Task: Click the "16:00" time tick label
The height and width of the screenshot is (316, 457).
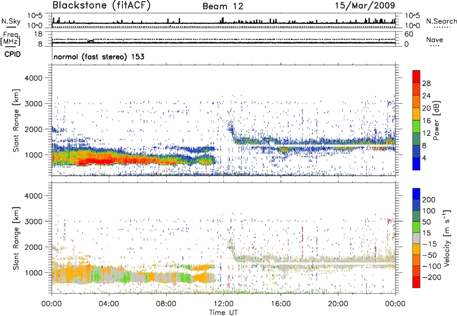Action: (x=280, y=304)
